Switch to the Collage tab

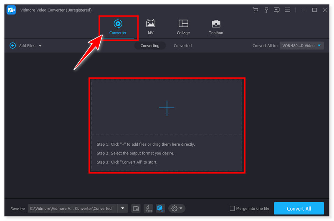tap(183, 27)
